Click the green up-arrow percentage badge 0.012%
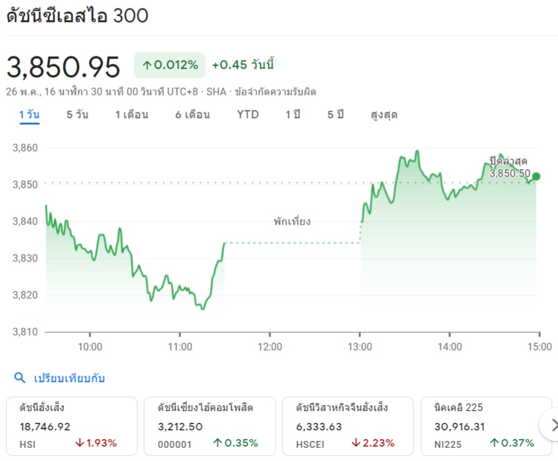This screenshot has width=558, height=461. tap(170, 65)
